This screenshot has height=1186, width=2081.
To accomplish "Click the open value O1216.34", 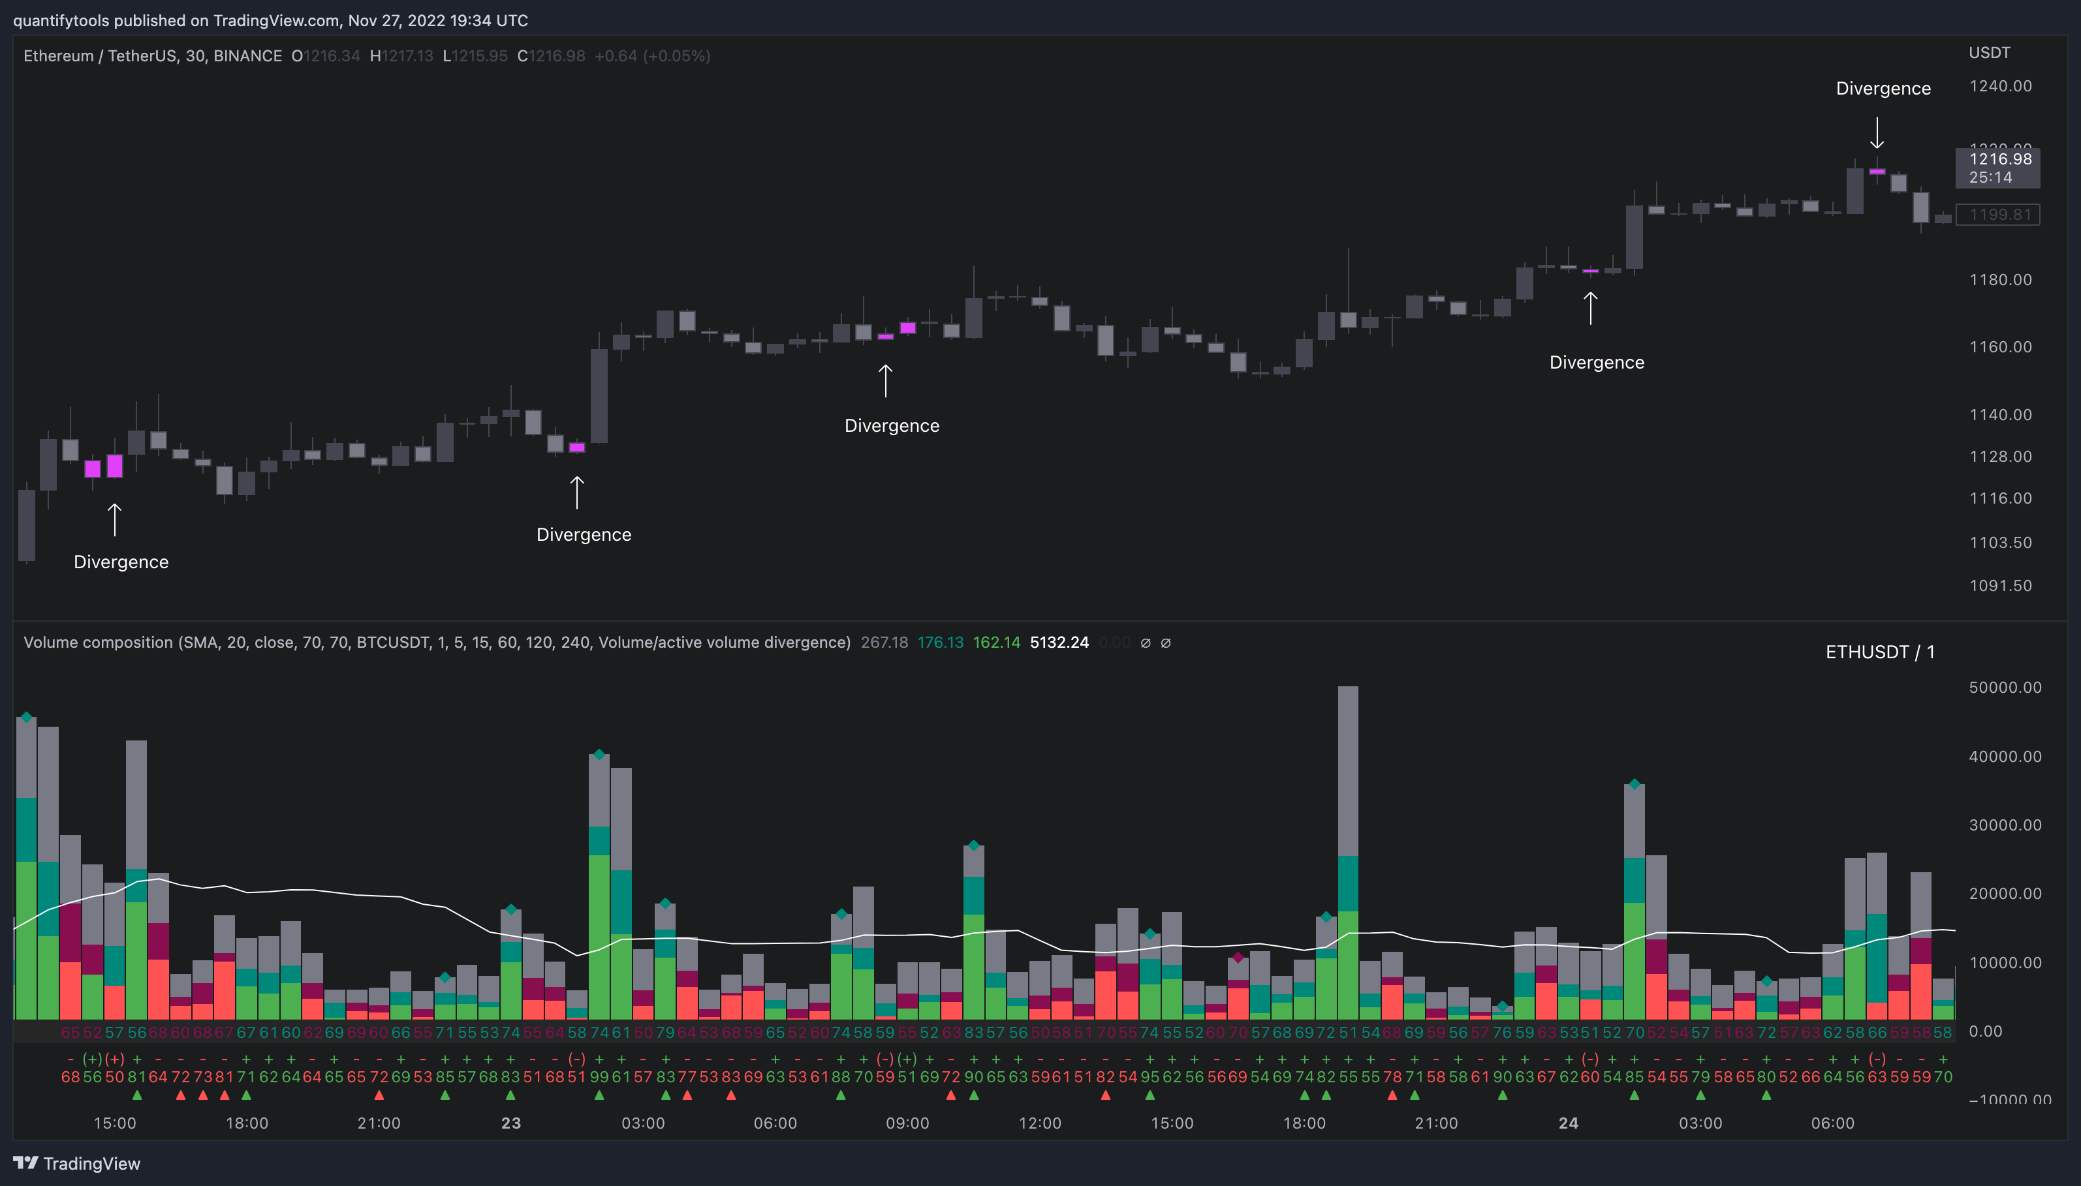I will (326, 56).
